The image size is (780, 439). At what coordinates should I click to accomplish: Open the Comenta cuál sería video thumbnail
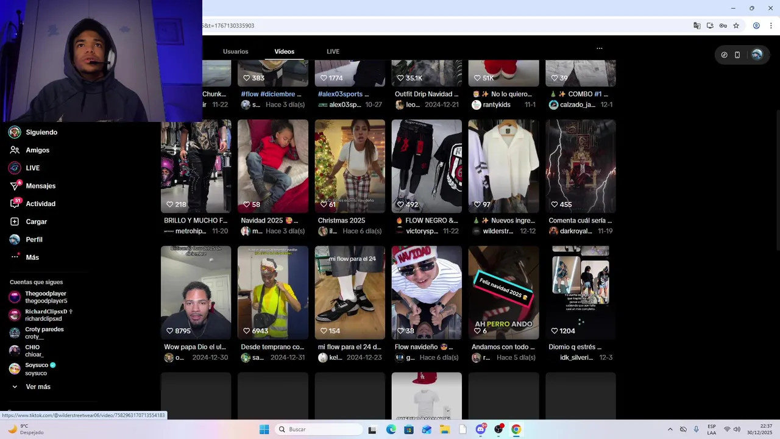click(581, 166)
